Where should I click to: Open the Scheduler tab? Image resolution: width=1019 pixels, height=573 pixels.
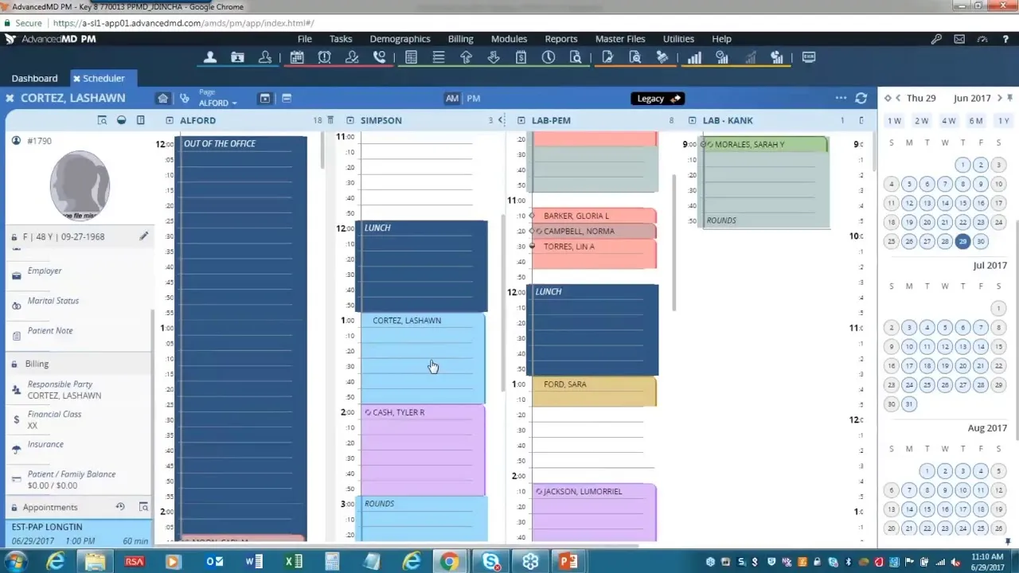click(103, 78)
